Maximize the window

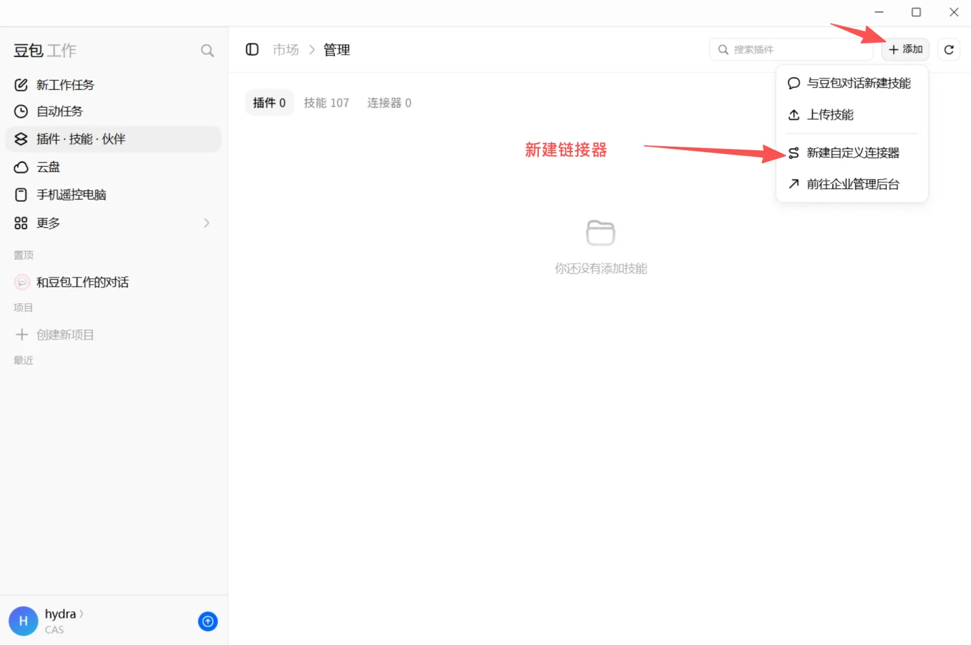pos(916,12)
